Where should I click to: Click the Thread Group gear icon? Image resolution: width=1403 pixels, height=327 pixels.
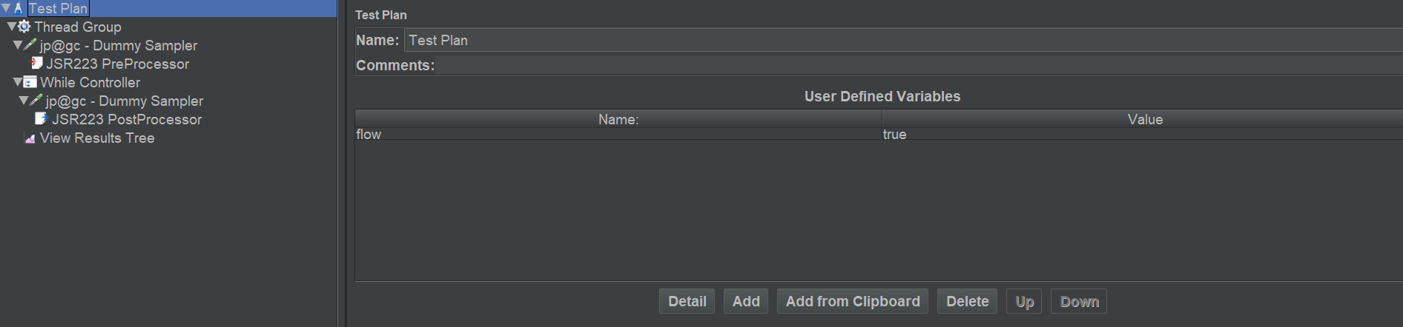click(24, 27)
